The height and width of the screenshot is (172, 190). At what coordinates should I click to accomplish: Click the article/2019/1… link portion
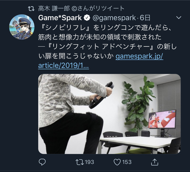point(63,66)
